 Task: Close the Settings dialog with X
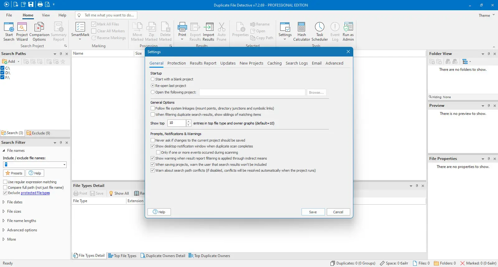tap(348, 52)
